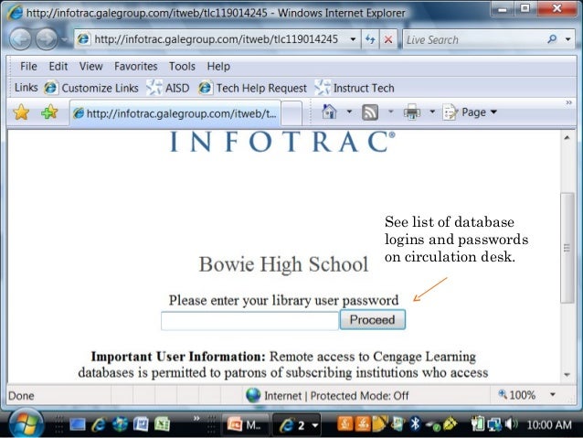Open the Favorites menu

click(x=136, y=66)
